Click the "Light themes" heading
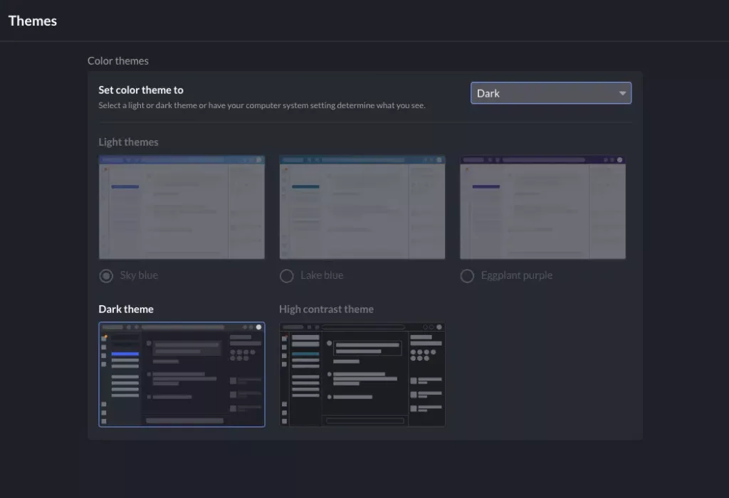Viewport: 729px width, 498px height. click(128, 142)
